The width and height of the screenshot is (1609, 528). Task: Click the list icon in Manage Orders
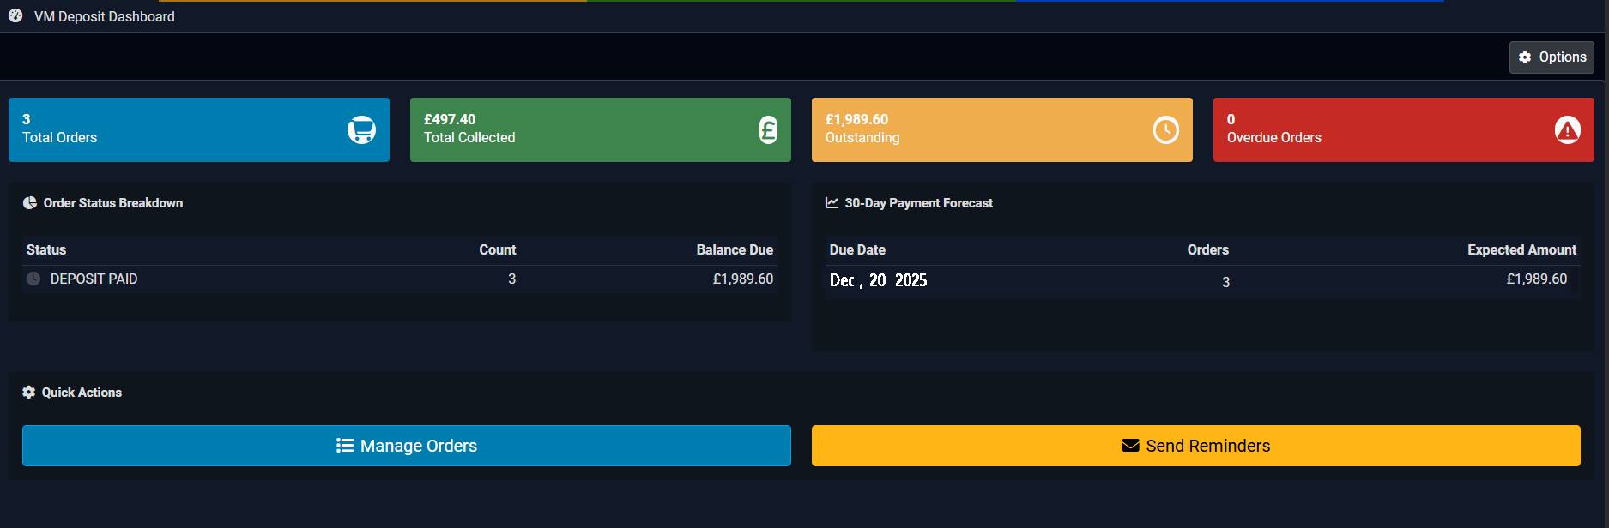pyautogui.click(x=345, y=446)
